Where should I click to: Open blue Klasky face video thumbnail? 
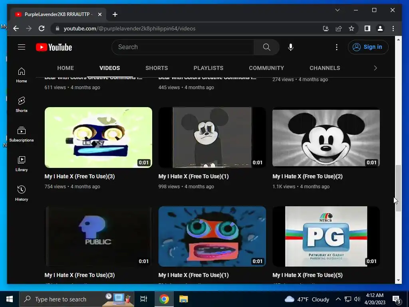212,236
